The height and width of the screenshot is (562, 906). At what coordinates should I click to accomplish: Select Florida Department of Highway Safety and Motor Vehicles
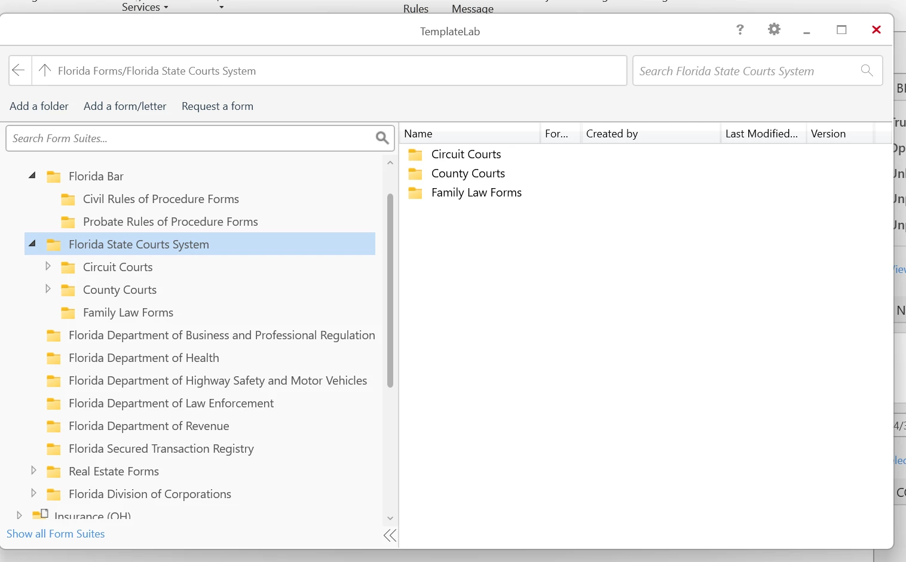click(218, 380)
